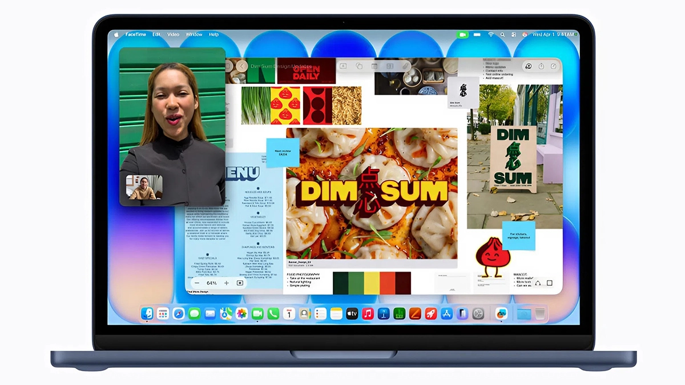Image resolution: width=685 pixels, height=385 pixels.
Task: Pick the dark green palette swatch
Action: 340,283
